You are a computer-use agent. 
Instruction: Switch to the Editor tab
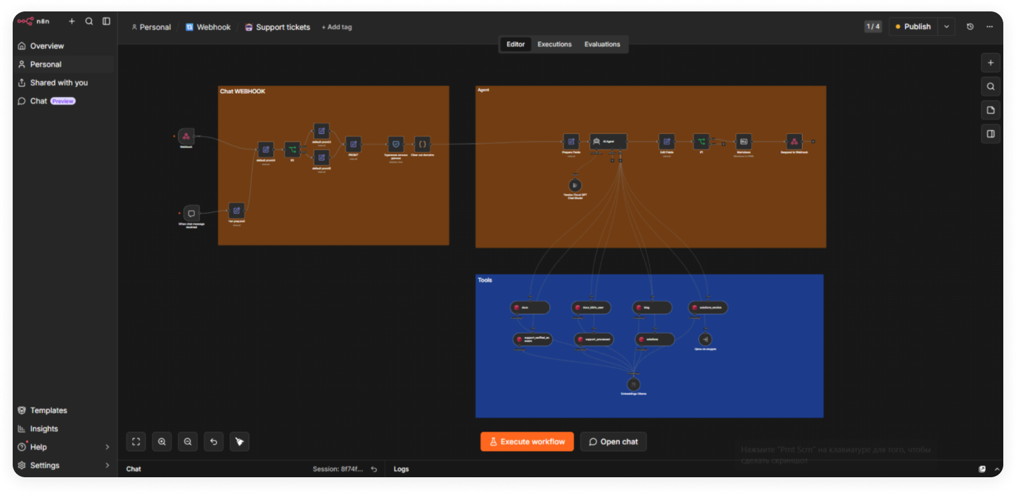[x=516, y=44]
